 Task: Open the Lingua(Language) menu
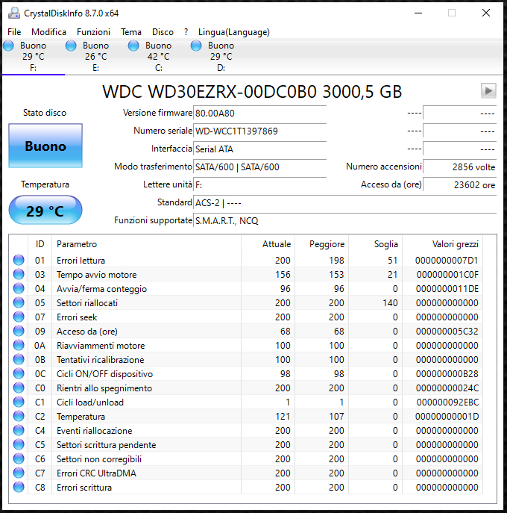point(234,32)
